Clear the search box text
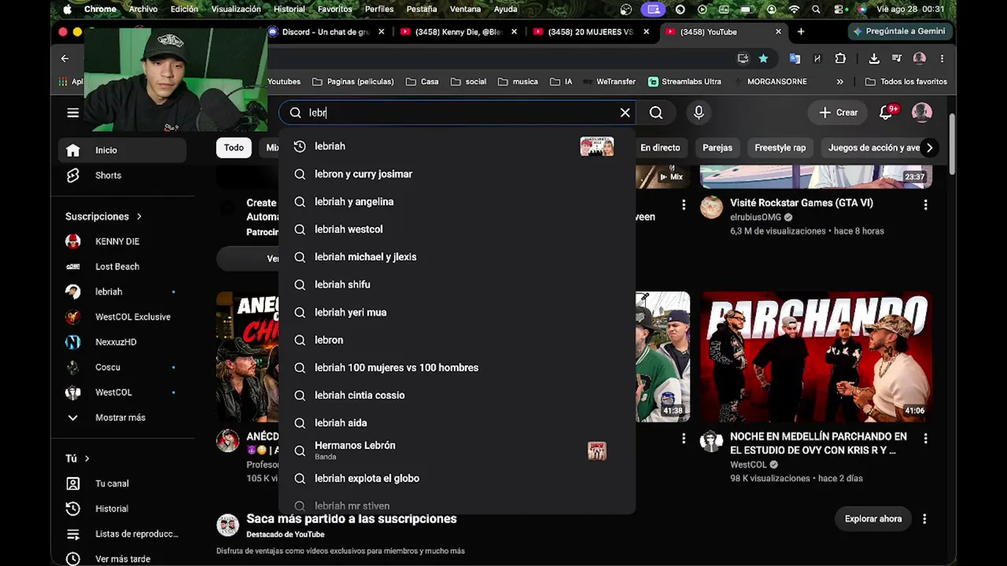 [x=625, y=112]
